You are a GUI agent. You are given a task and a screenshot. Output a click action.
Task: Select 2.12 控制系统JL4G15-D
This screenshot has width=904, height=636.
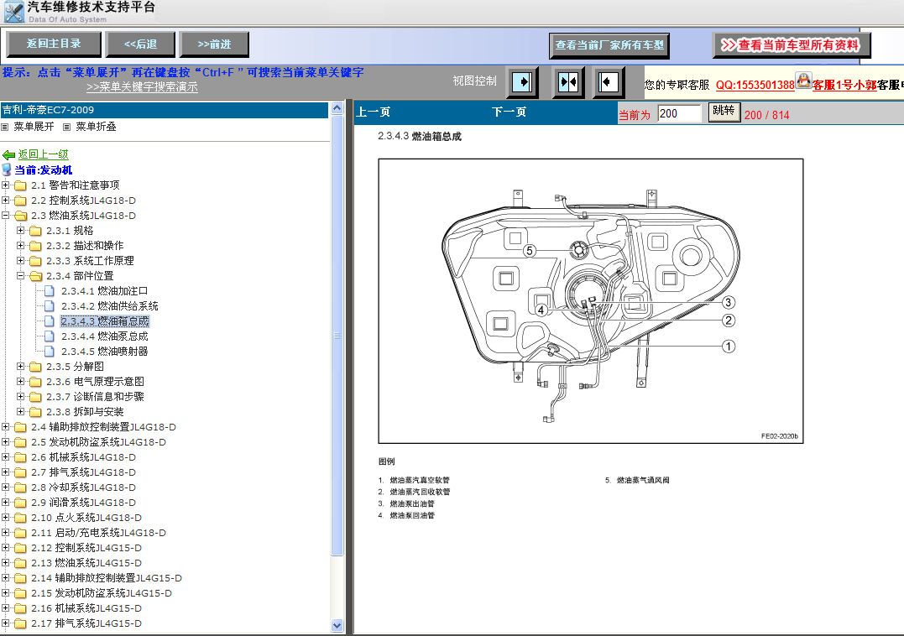pyautogui.click(x=86, y=548)
